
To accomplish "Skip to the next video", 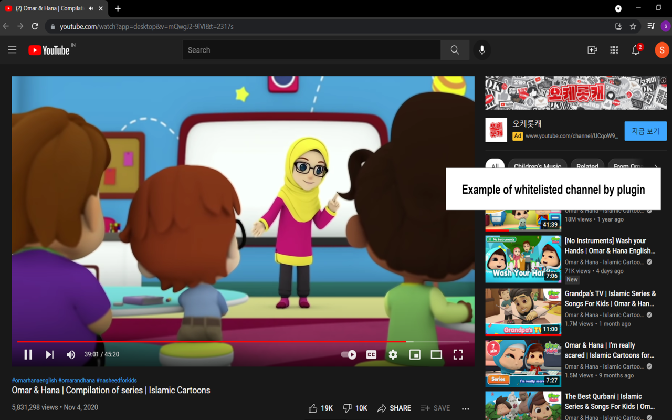I will 50,354.
